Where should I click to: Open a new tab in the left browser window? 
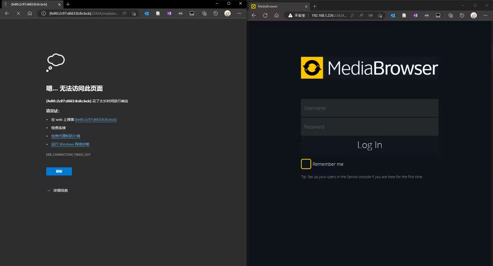tap(68, 4)
